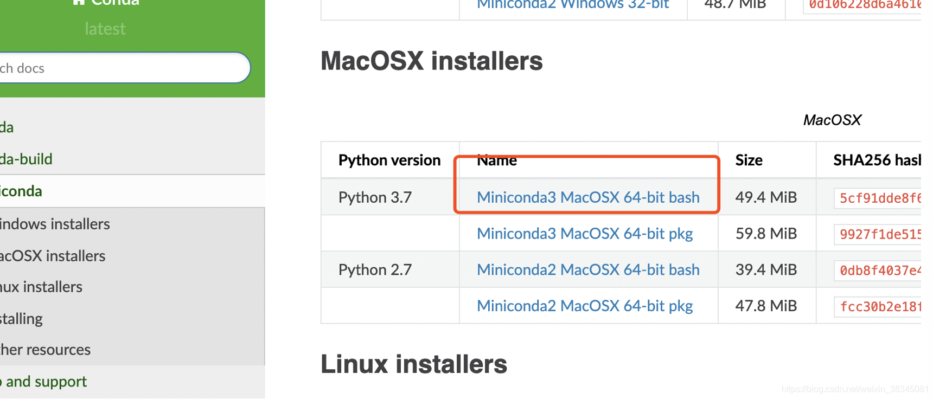The height and width of the screenshot is (399, 933).
Task: Click the '59.8 MiB' size cell
Action: pos(766,234)
